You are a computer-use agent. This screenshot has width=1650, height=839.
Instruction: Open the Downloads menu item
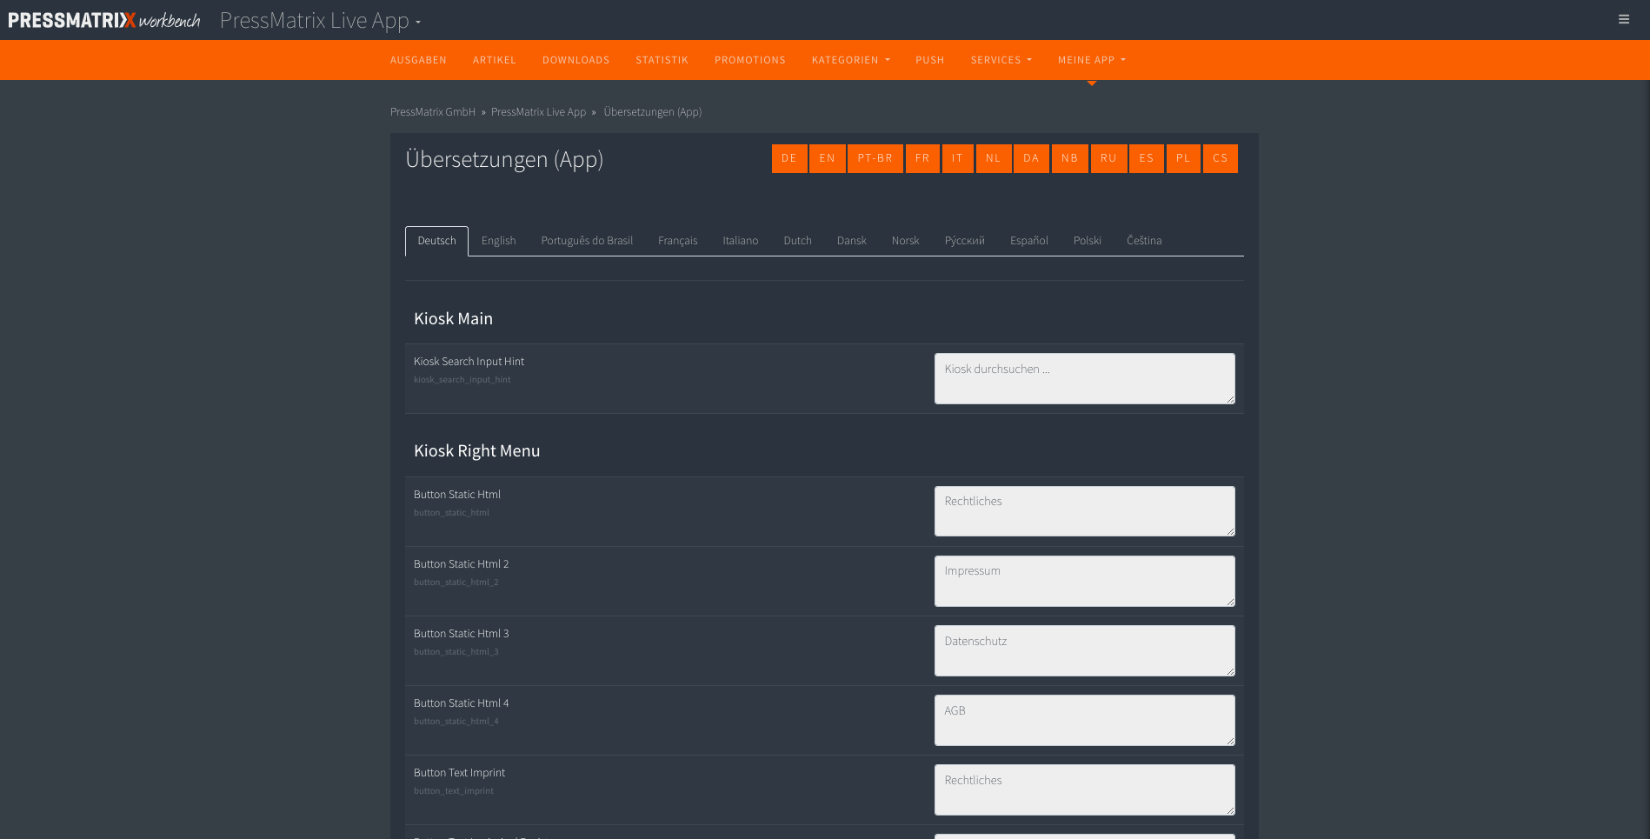[x=576, y=60]
